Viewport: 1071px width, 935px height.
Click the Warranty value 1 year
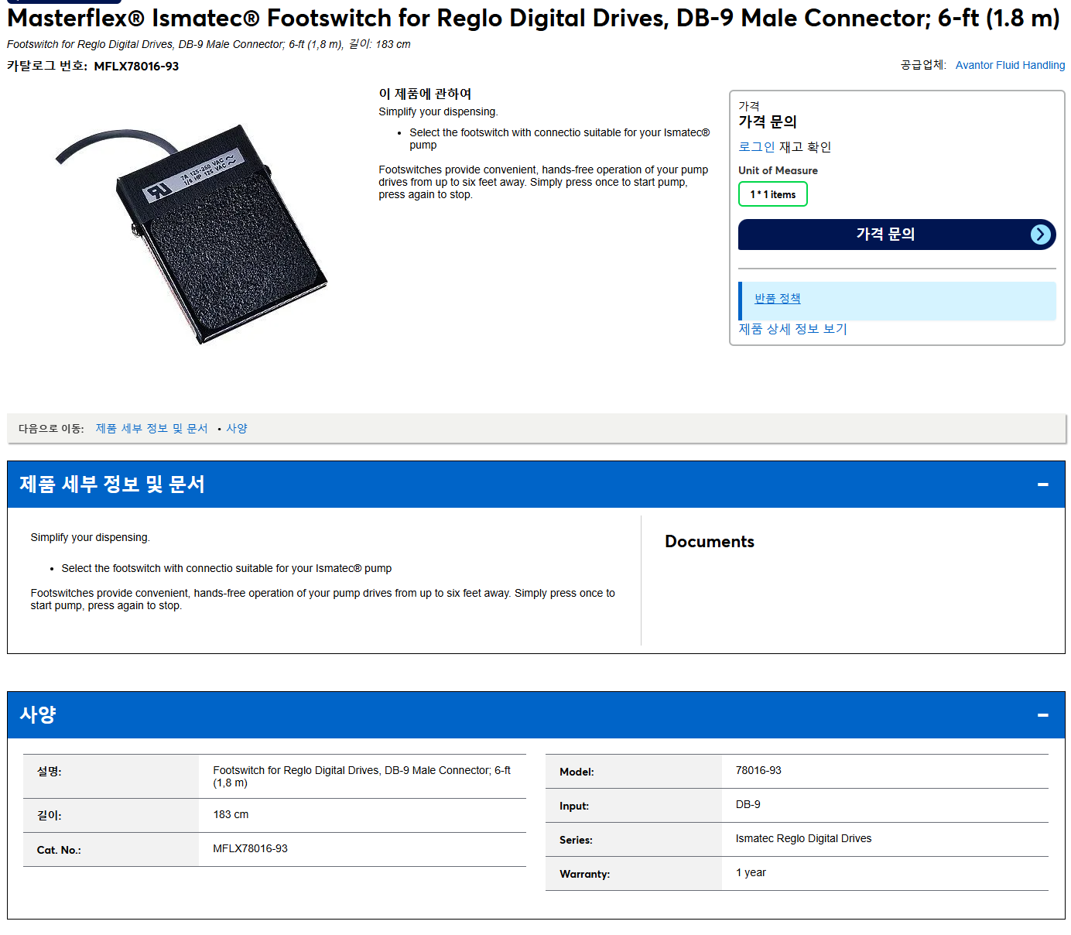click(751, 873)
